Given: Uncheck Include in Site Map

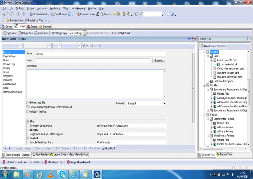Looking at the screenshot, I should click(x=28, y=111).
